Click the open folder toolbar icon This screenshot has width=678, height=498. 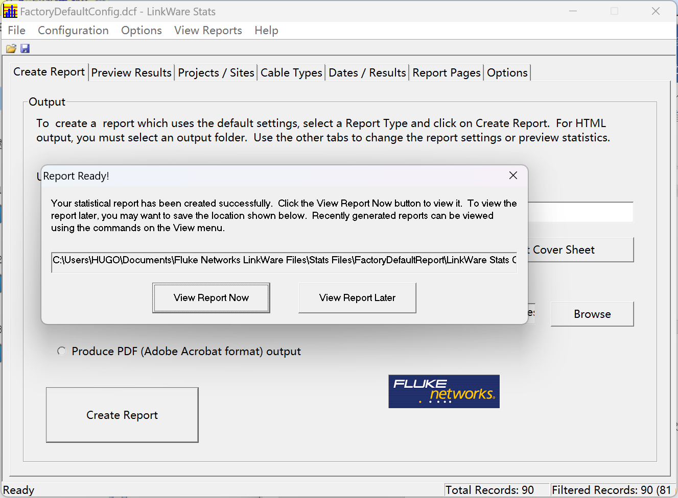coord(11,49)
